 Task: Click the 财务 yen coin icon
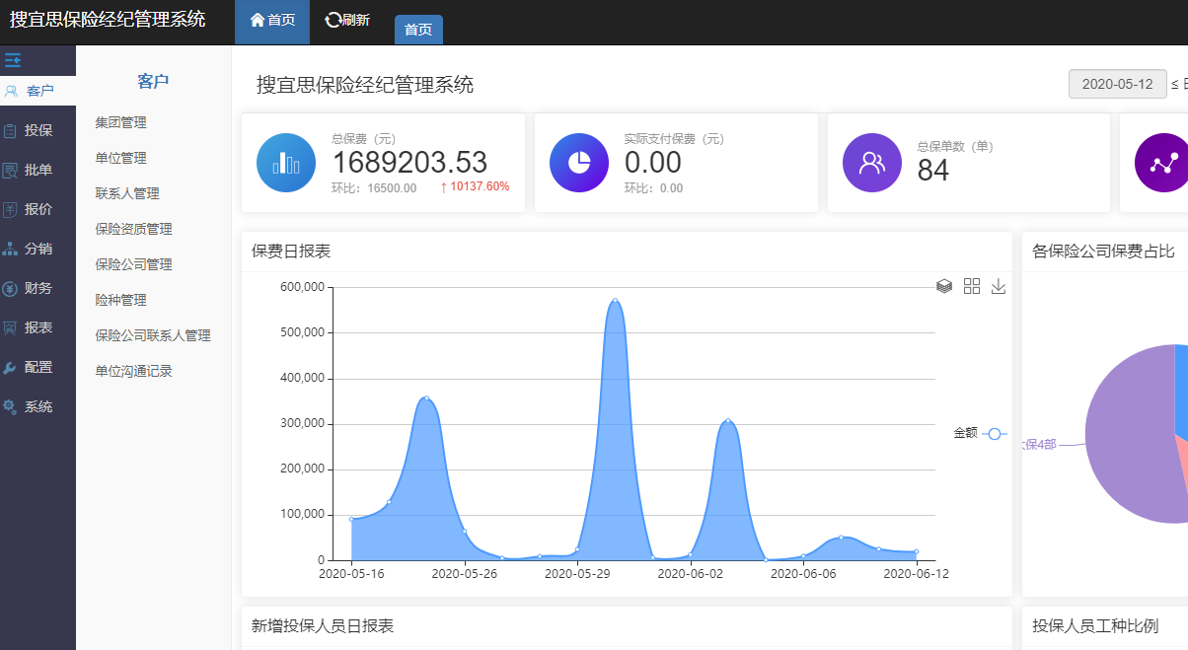(10, 288)
